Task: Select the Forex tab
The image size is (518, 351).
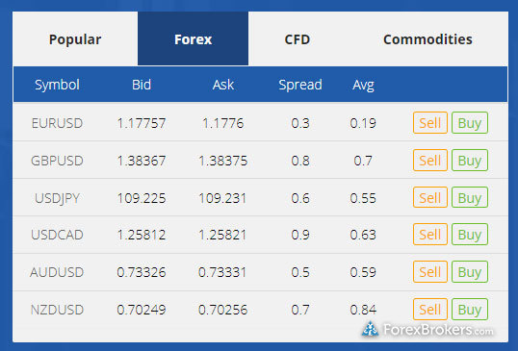Action: [x=193, y=38]
